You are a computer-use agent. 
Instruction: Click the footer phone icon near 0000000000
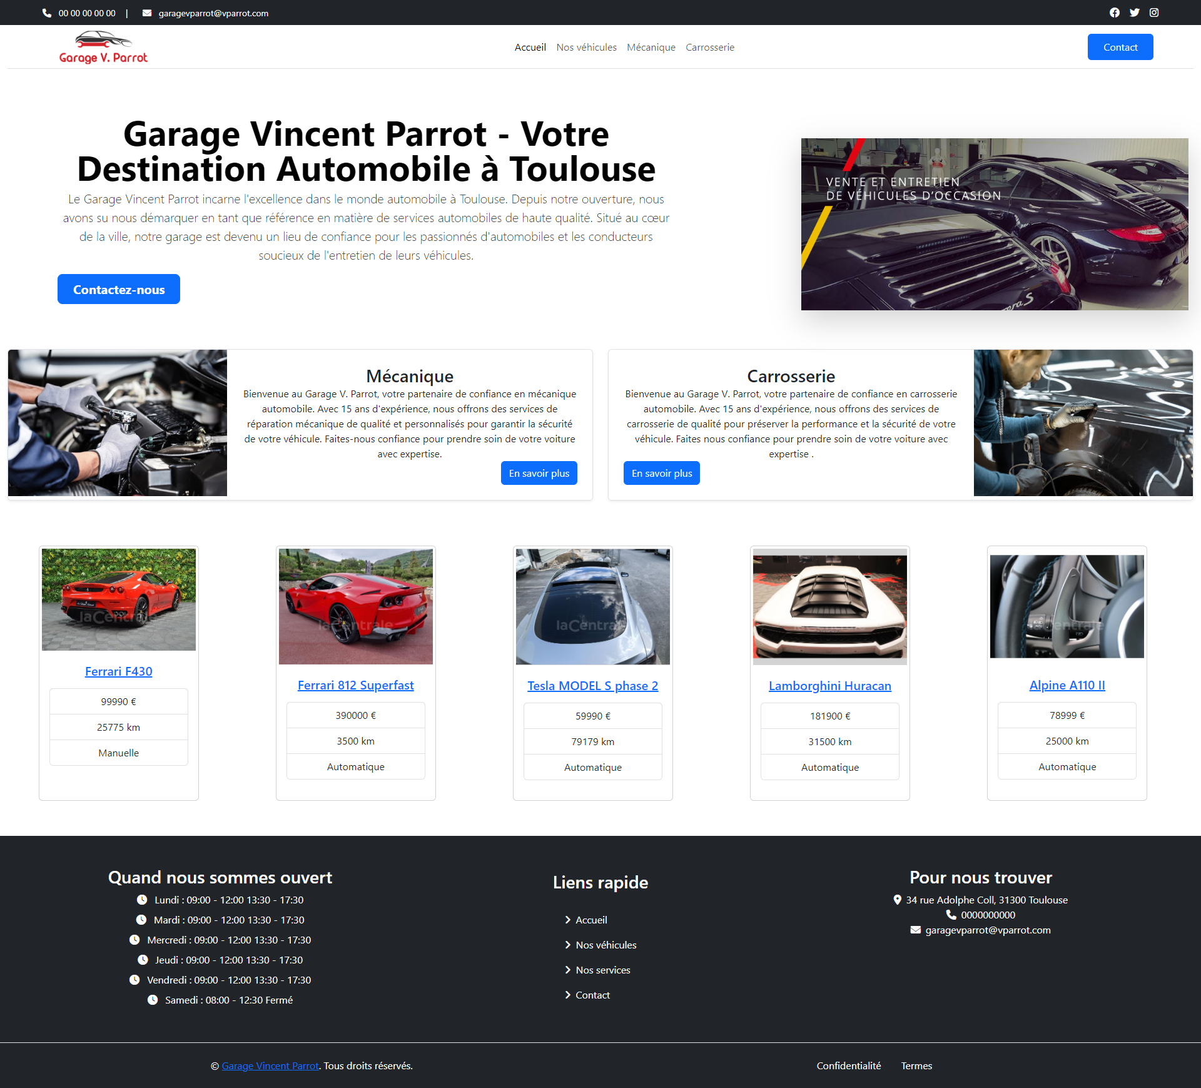point(951,915)
